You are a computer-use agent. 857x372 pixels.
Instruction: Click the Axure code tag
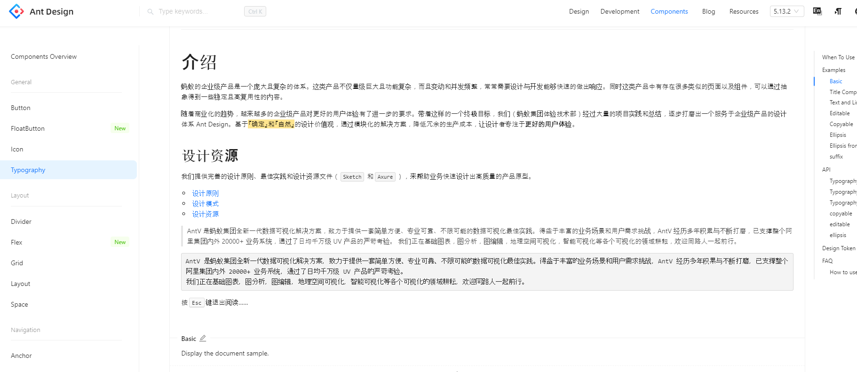click(x=385, y=177)
